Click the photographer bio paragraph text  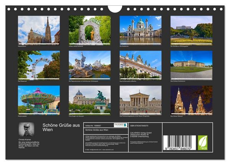[x=29, y=145]
